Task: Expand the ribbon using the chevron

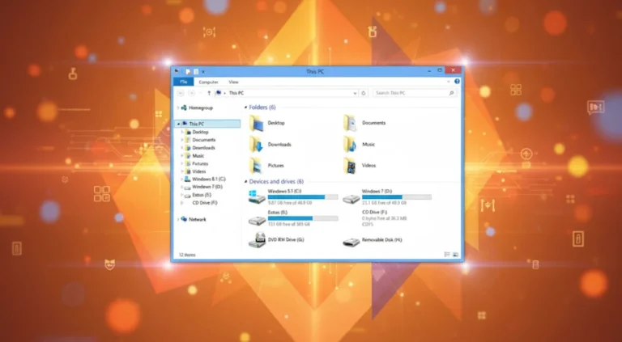Action: point(449,82)
